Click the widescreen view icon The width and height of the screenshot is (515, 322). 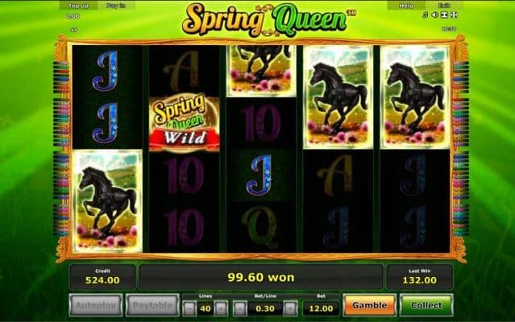(x=444, y=15)
